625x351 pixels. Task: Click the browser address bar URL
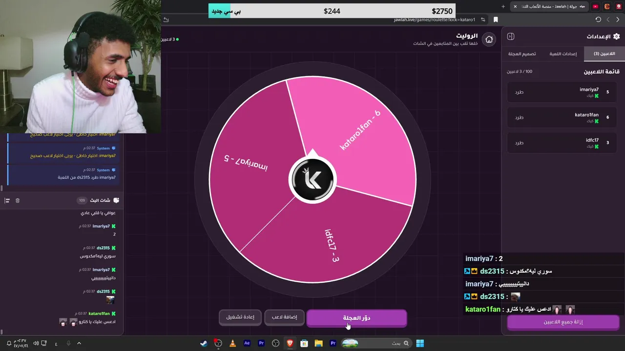pos(435,19)
